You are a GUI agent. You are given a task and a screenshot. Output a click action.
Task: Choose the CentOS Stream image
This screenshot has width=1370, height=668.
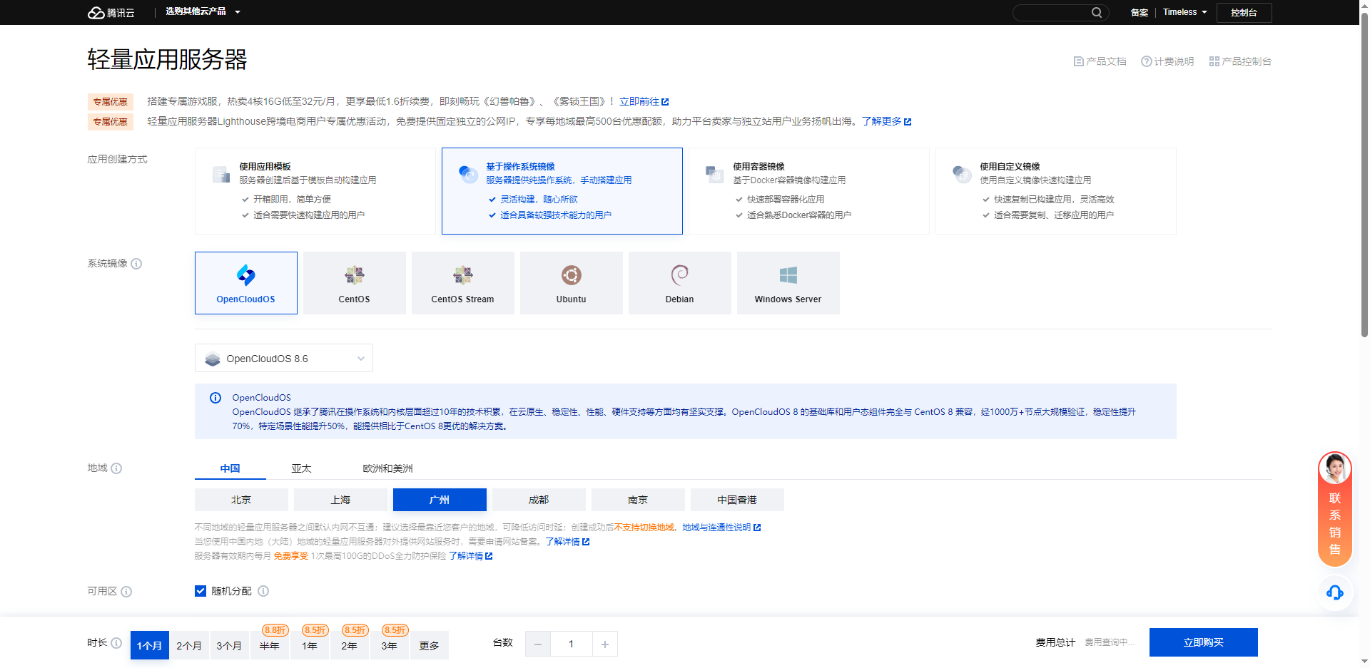point(463,283)
